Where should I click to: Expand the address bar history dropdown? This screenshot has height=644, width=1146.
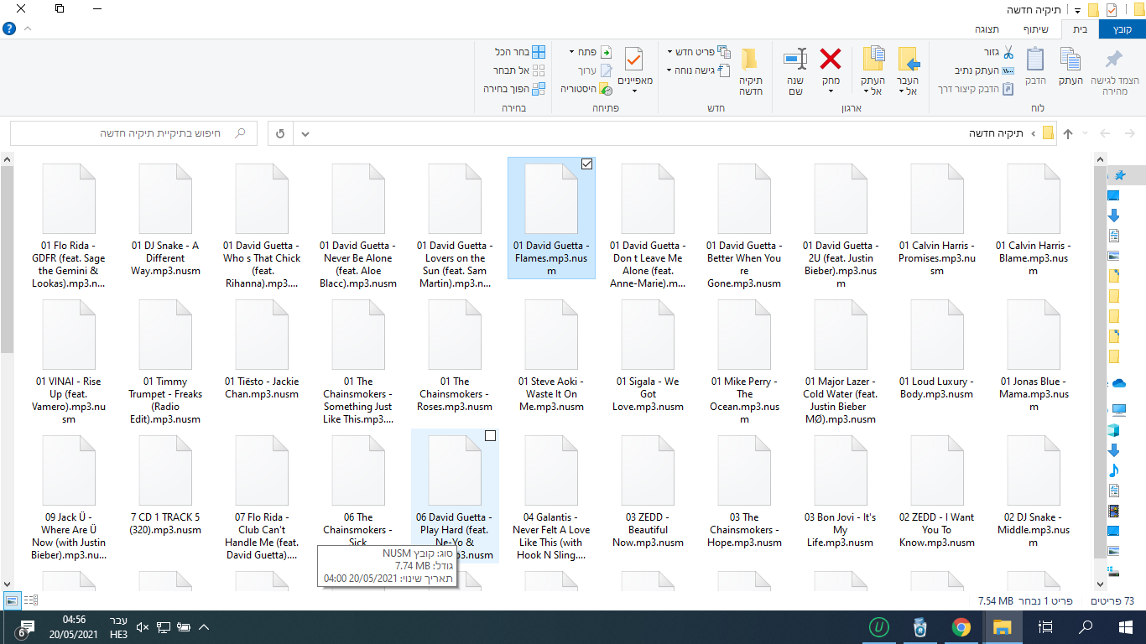pyautogui.click(x=305, y=133)
